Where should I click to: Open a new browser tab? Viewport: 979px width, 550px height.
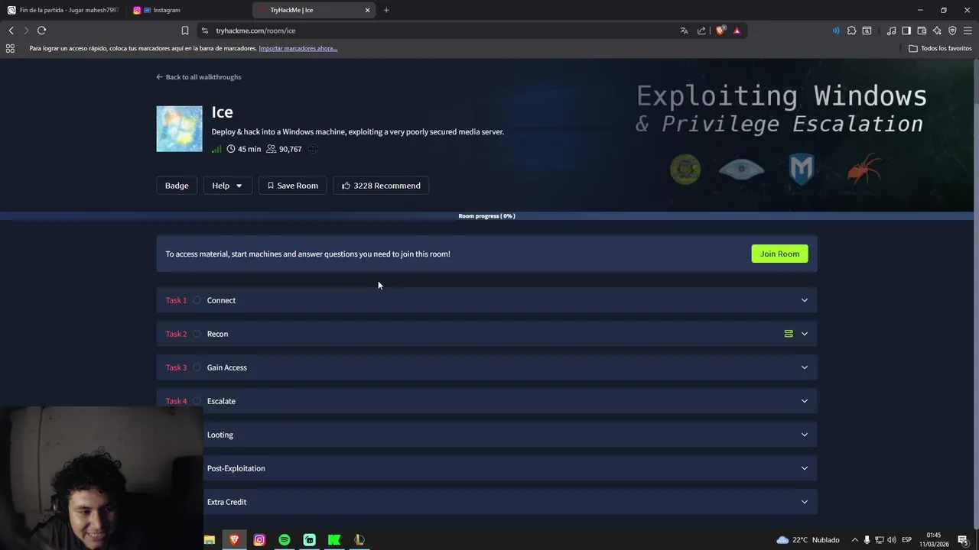click(x=386, y=10)
